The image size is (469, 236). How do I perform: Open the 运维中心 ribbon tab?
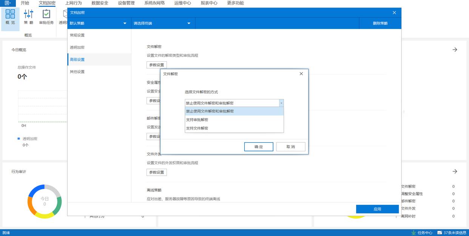pos(183,3)
